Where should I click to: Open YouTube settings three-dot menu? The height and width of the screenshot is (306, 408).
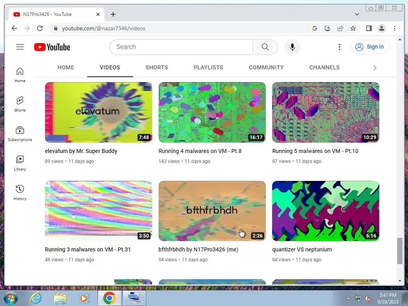pos(339,47)
